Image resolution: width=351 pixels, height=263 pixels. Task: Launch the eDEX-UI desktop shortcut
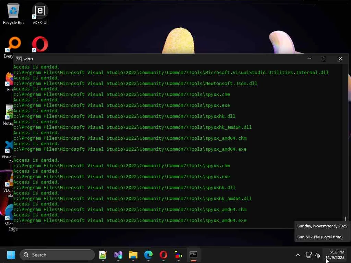click(40, 14)
